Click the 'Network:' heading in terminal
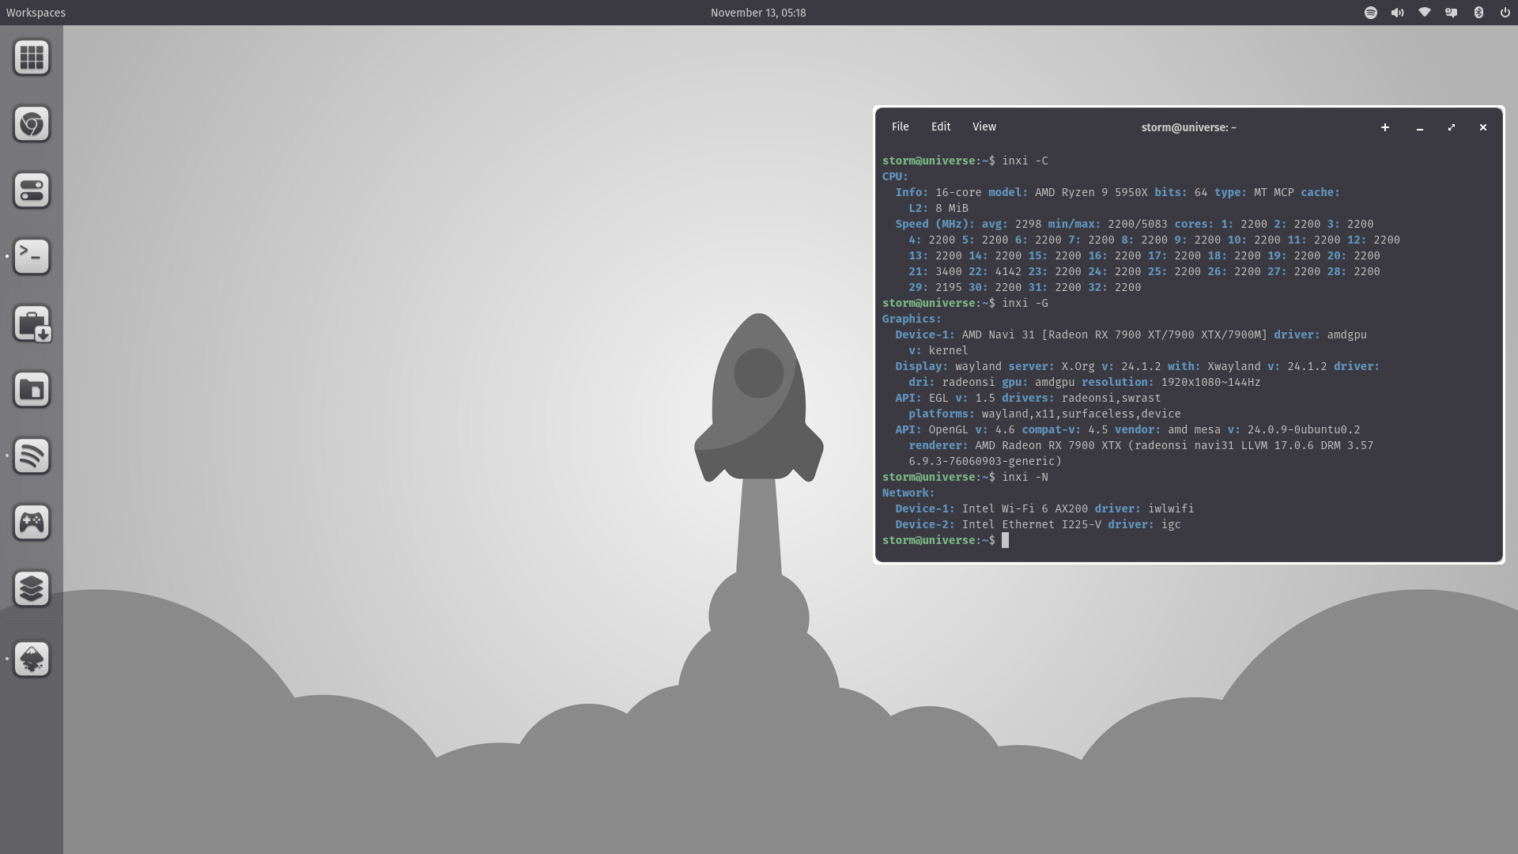The height and width of the screenshot is (854, 1518). (x=908, y=493)
